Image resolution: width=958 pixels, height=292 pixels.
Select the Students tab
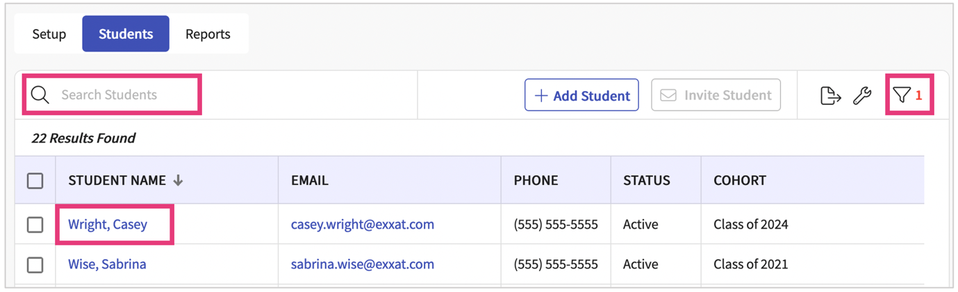click(126, 34)
